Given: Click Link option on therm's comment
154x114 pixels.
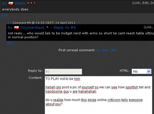Looking at the screenshot, I should (x=137, y=3).
